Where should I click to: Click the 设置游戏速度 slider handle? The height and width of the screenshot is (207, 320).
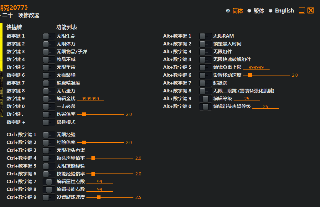pyautogui.click(x=99, y=197)
